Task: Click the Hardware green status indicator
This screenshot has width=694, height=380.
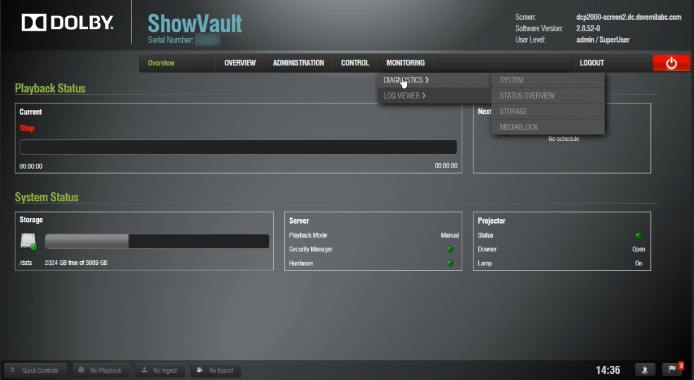Action: tap(450, 264)
